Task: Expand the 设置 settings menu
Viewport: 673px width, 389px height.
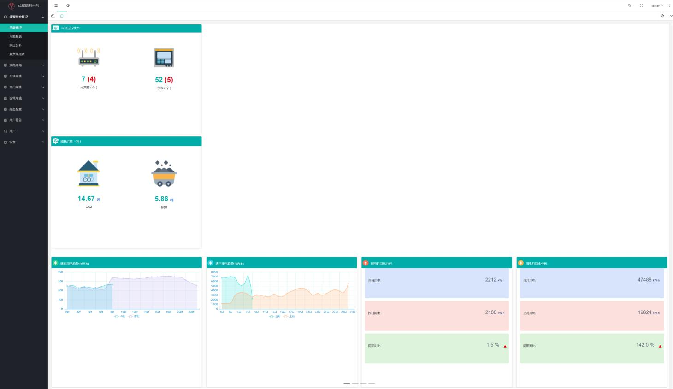Action: (x=24, y=142)
